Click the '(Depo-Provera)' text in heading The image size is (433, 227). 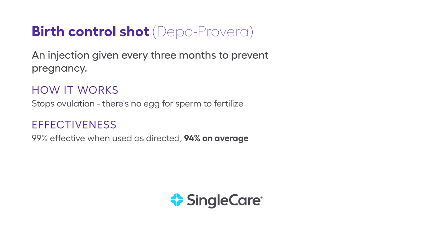pyautogui.click(x=203, y=32)
